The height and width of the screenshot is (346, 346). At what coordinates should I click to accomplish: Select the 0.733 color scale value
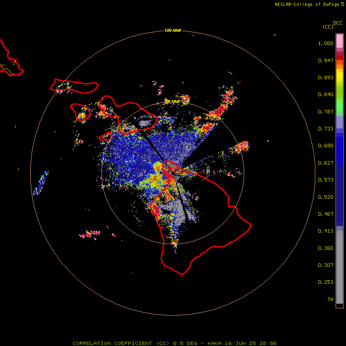tap(326, 129)
